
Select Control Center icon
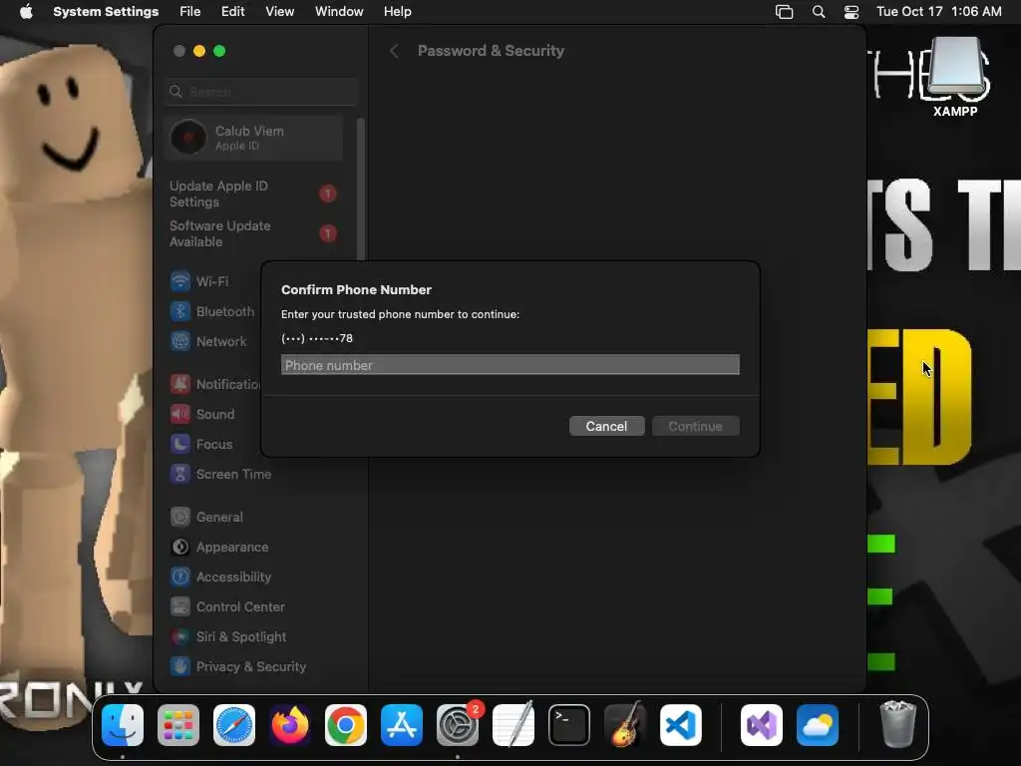click(x=180, y=607)
